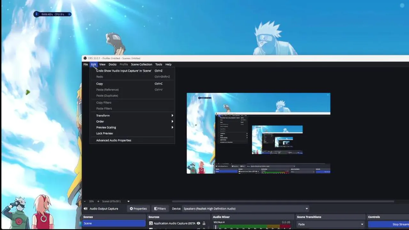Click the 'Audio Output Capture' source name text
This screenshot has width=409, height=230.
[x=104, y=209]
